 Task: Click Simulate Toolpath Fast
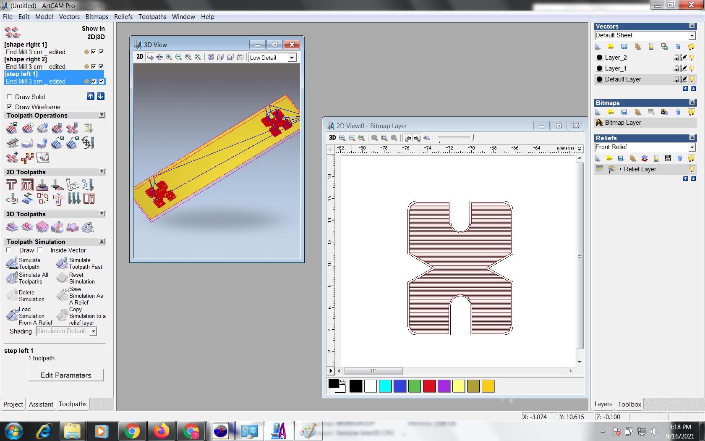[x=80, y=263]
